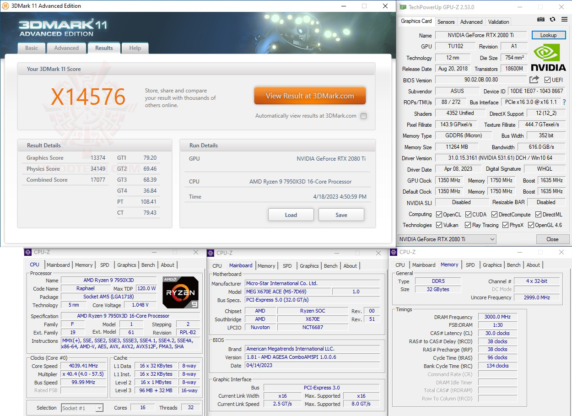Click Combined Score value 17077
572x416 pixels.
point(98,180)
